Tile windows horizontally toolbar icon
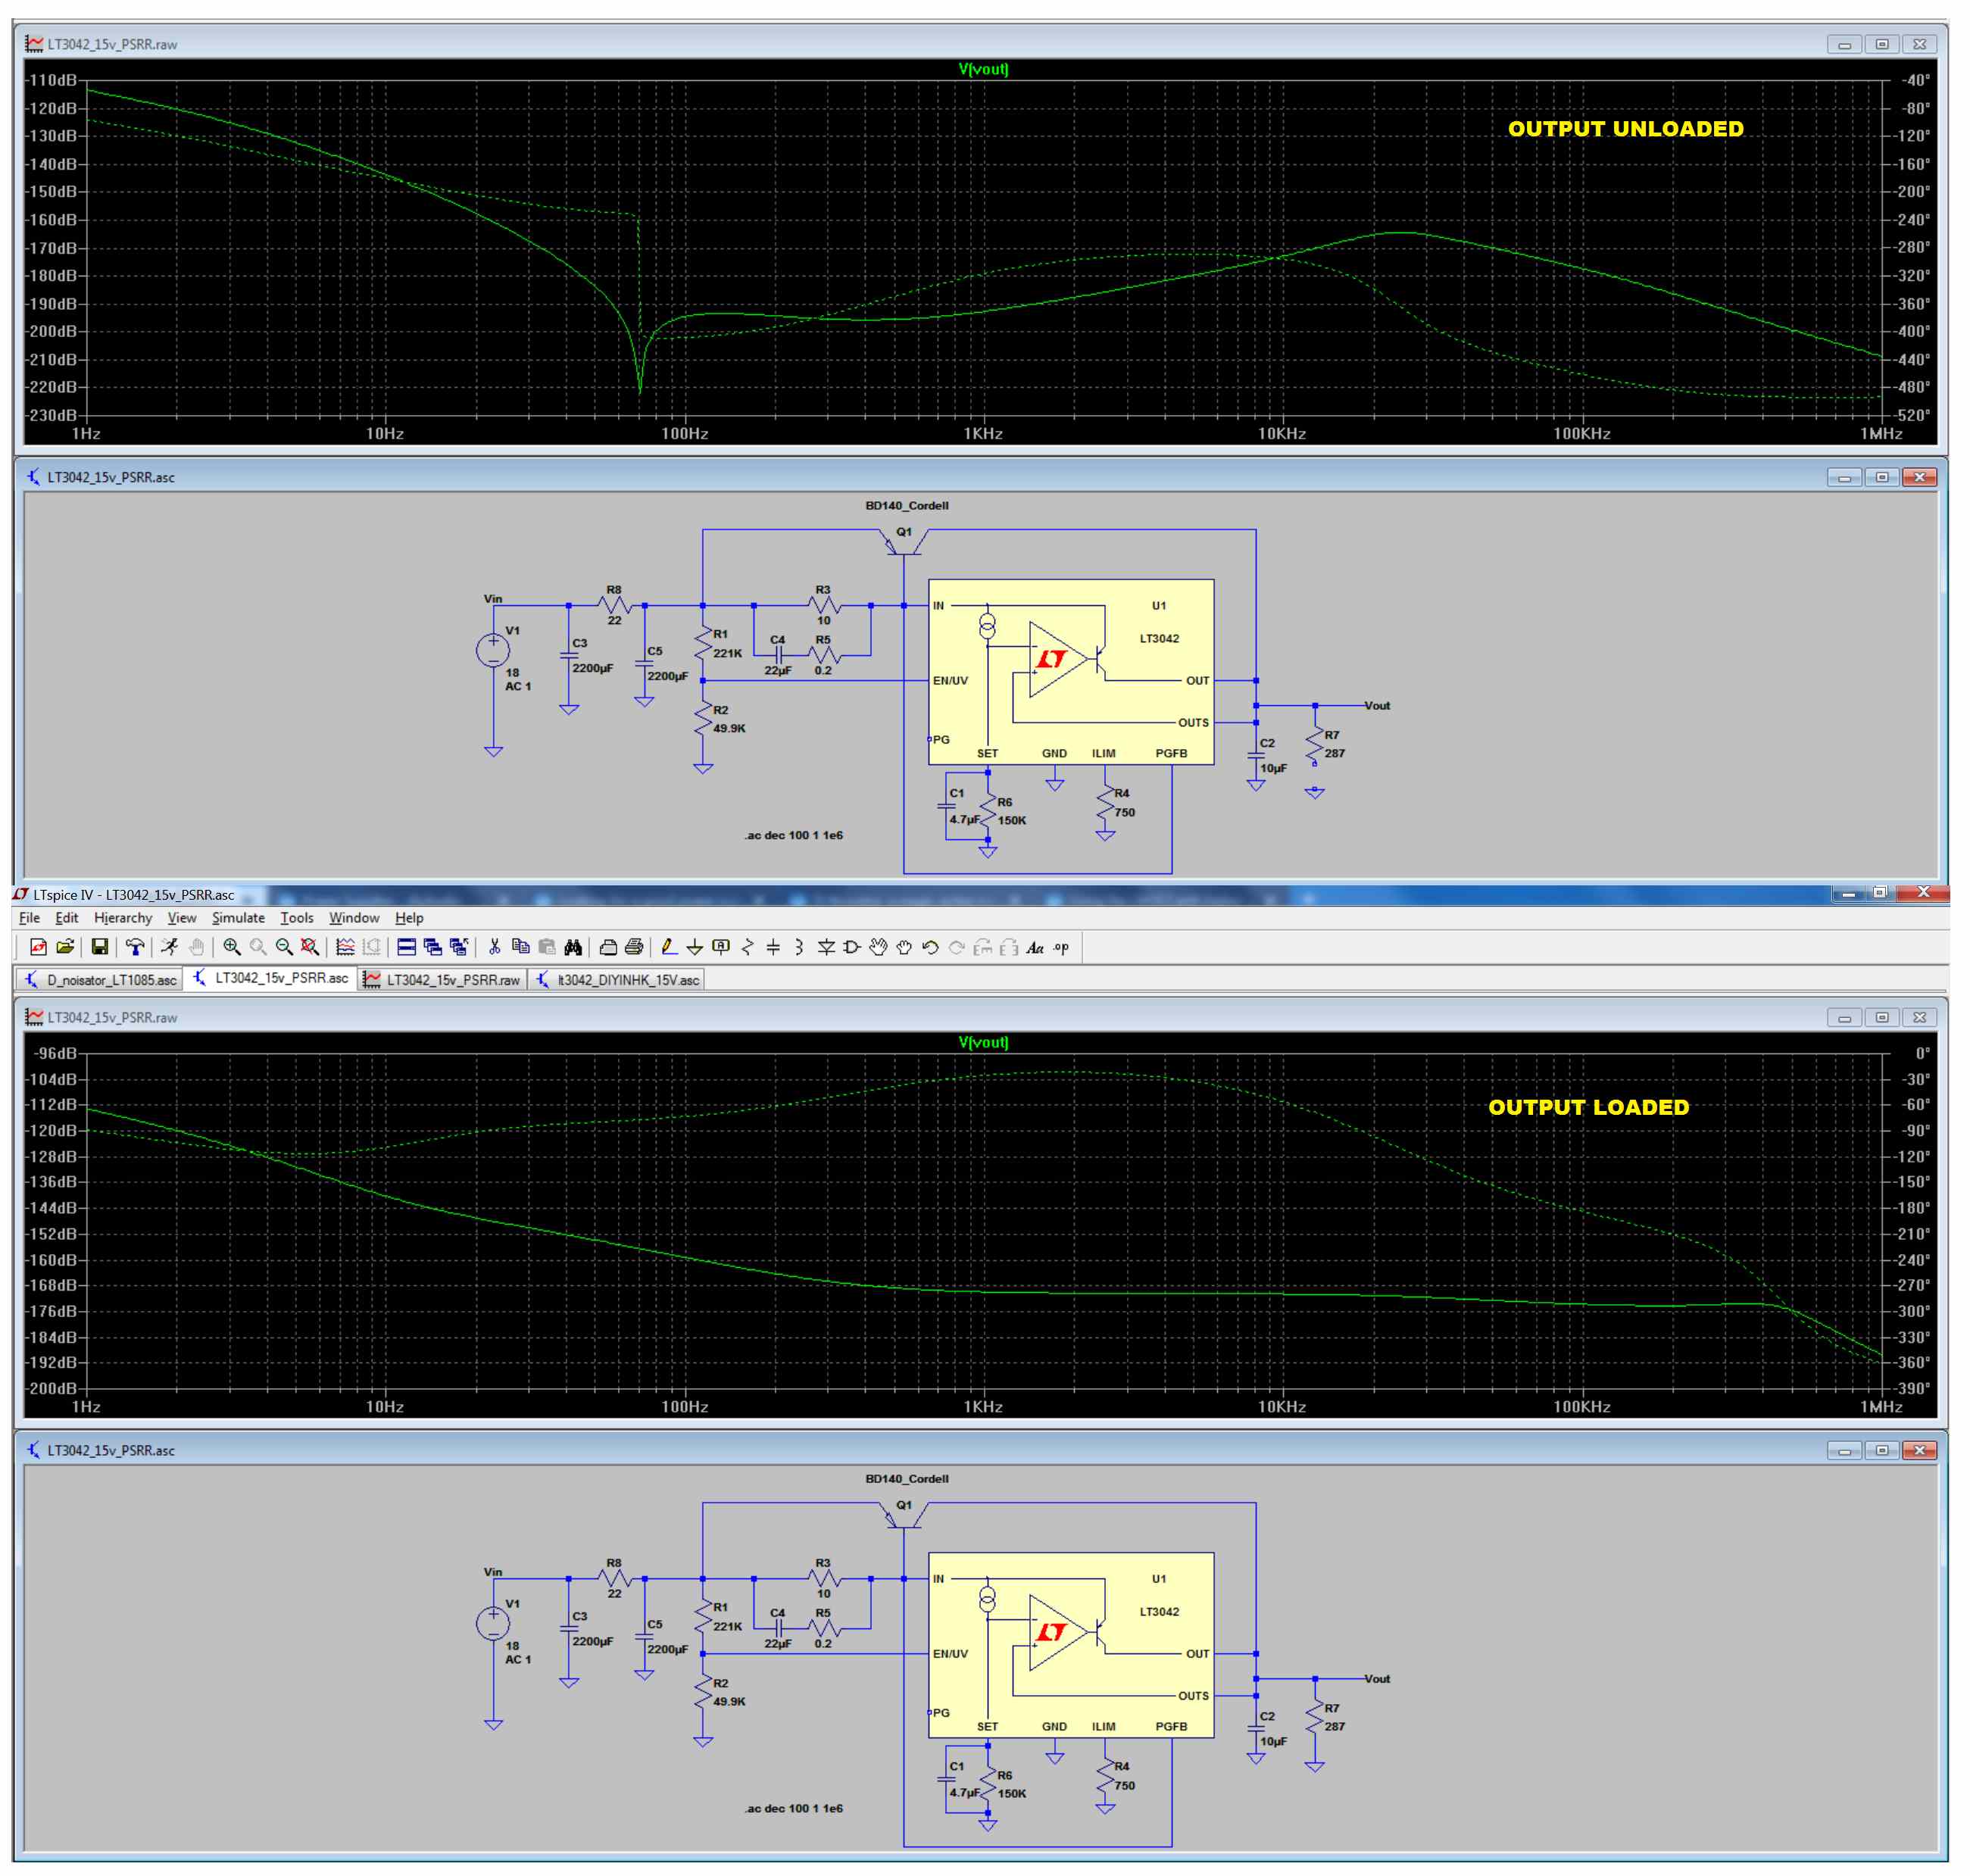Viewport: 1970px width, 1876px height. (x=407, y=947)
